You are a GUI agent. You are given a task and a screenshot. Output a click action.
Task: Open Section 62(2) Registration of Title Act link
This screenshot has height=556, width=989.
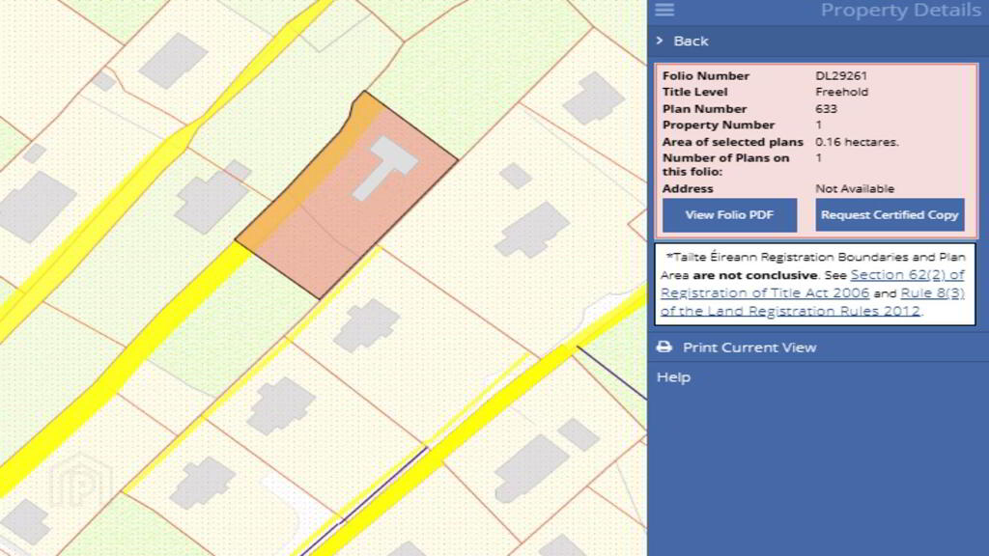(x=907, y=275)
